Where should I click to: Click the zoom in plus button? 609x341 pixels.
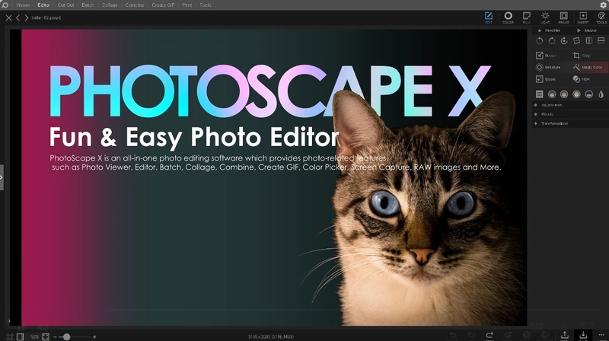(94, 337)
